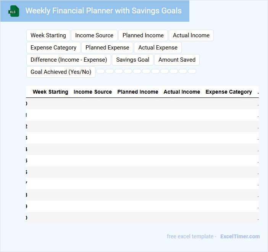Open the ExcelTimer.com link
Image resolution: width=268 pixels, height=252 pixels.
point(240,236)
